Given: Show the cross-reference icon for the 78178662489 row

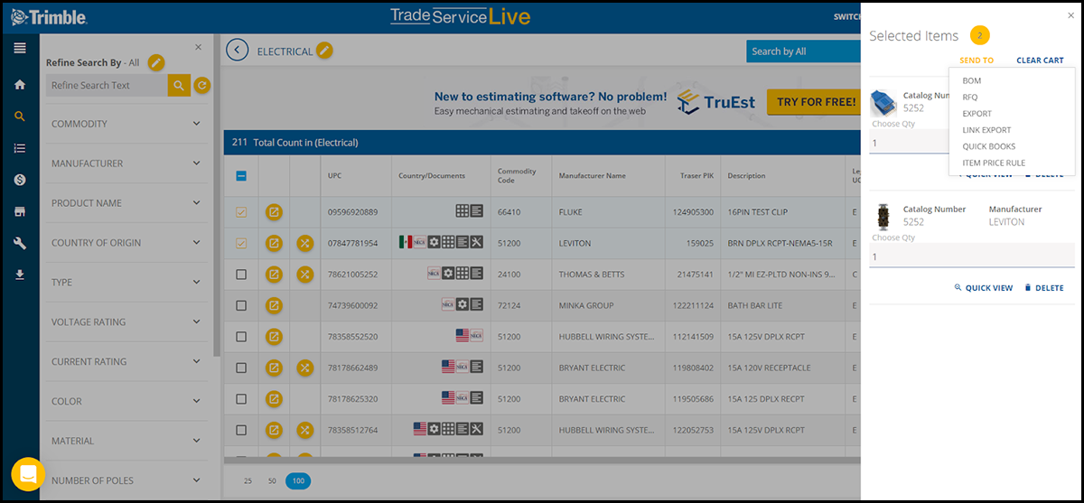Looking at the screenshot, I should [x=305, y=368].
